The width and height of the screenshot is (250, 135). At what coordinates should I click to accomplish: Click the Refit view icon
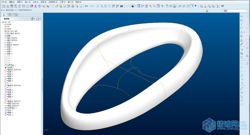point(158,6)
